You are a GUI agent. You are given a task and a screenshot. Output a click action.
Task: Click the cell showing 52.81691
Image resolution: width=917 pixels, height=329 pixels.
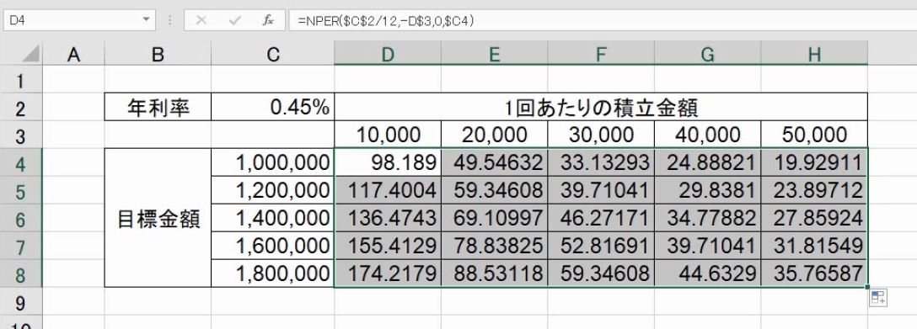click(601, 246)
